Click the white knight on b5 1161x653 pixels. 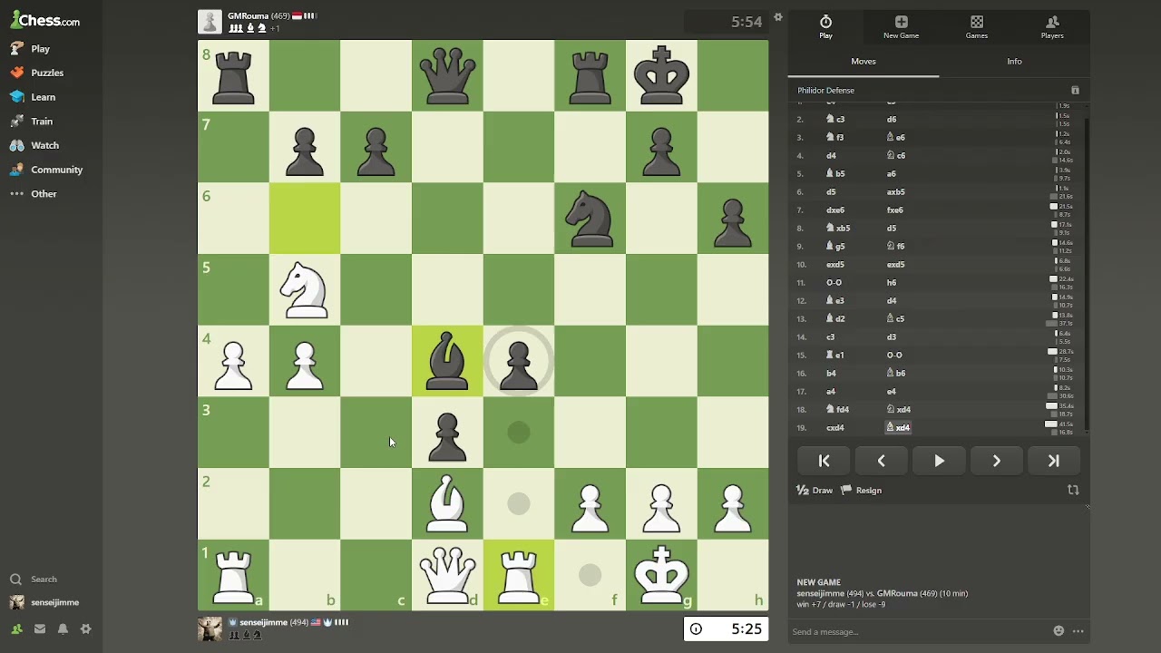click(x=305, y=289)
